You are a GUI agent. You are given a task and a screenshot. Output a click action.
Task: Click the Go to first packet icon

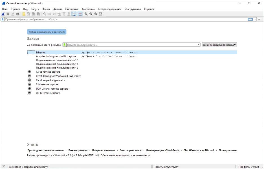click(x=64, y=14)
